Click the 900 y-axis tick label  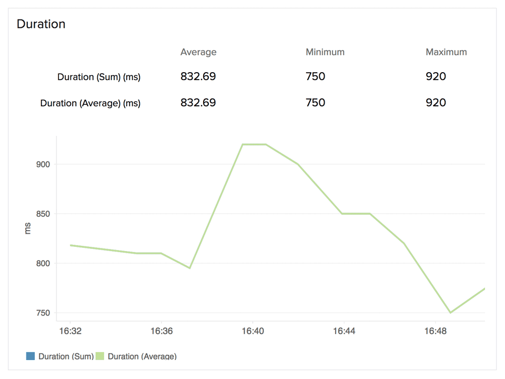tap(43, 164)
